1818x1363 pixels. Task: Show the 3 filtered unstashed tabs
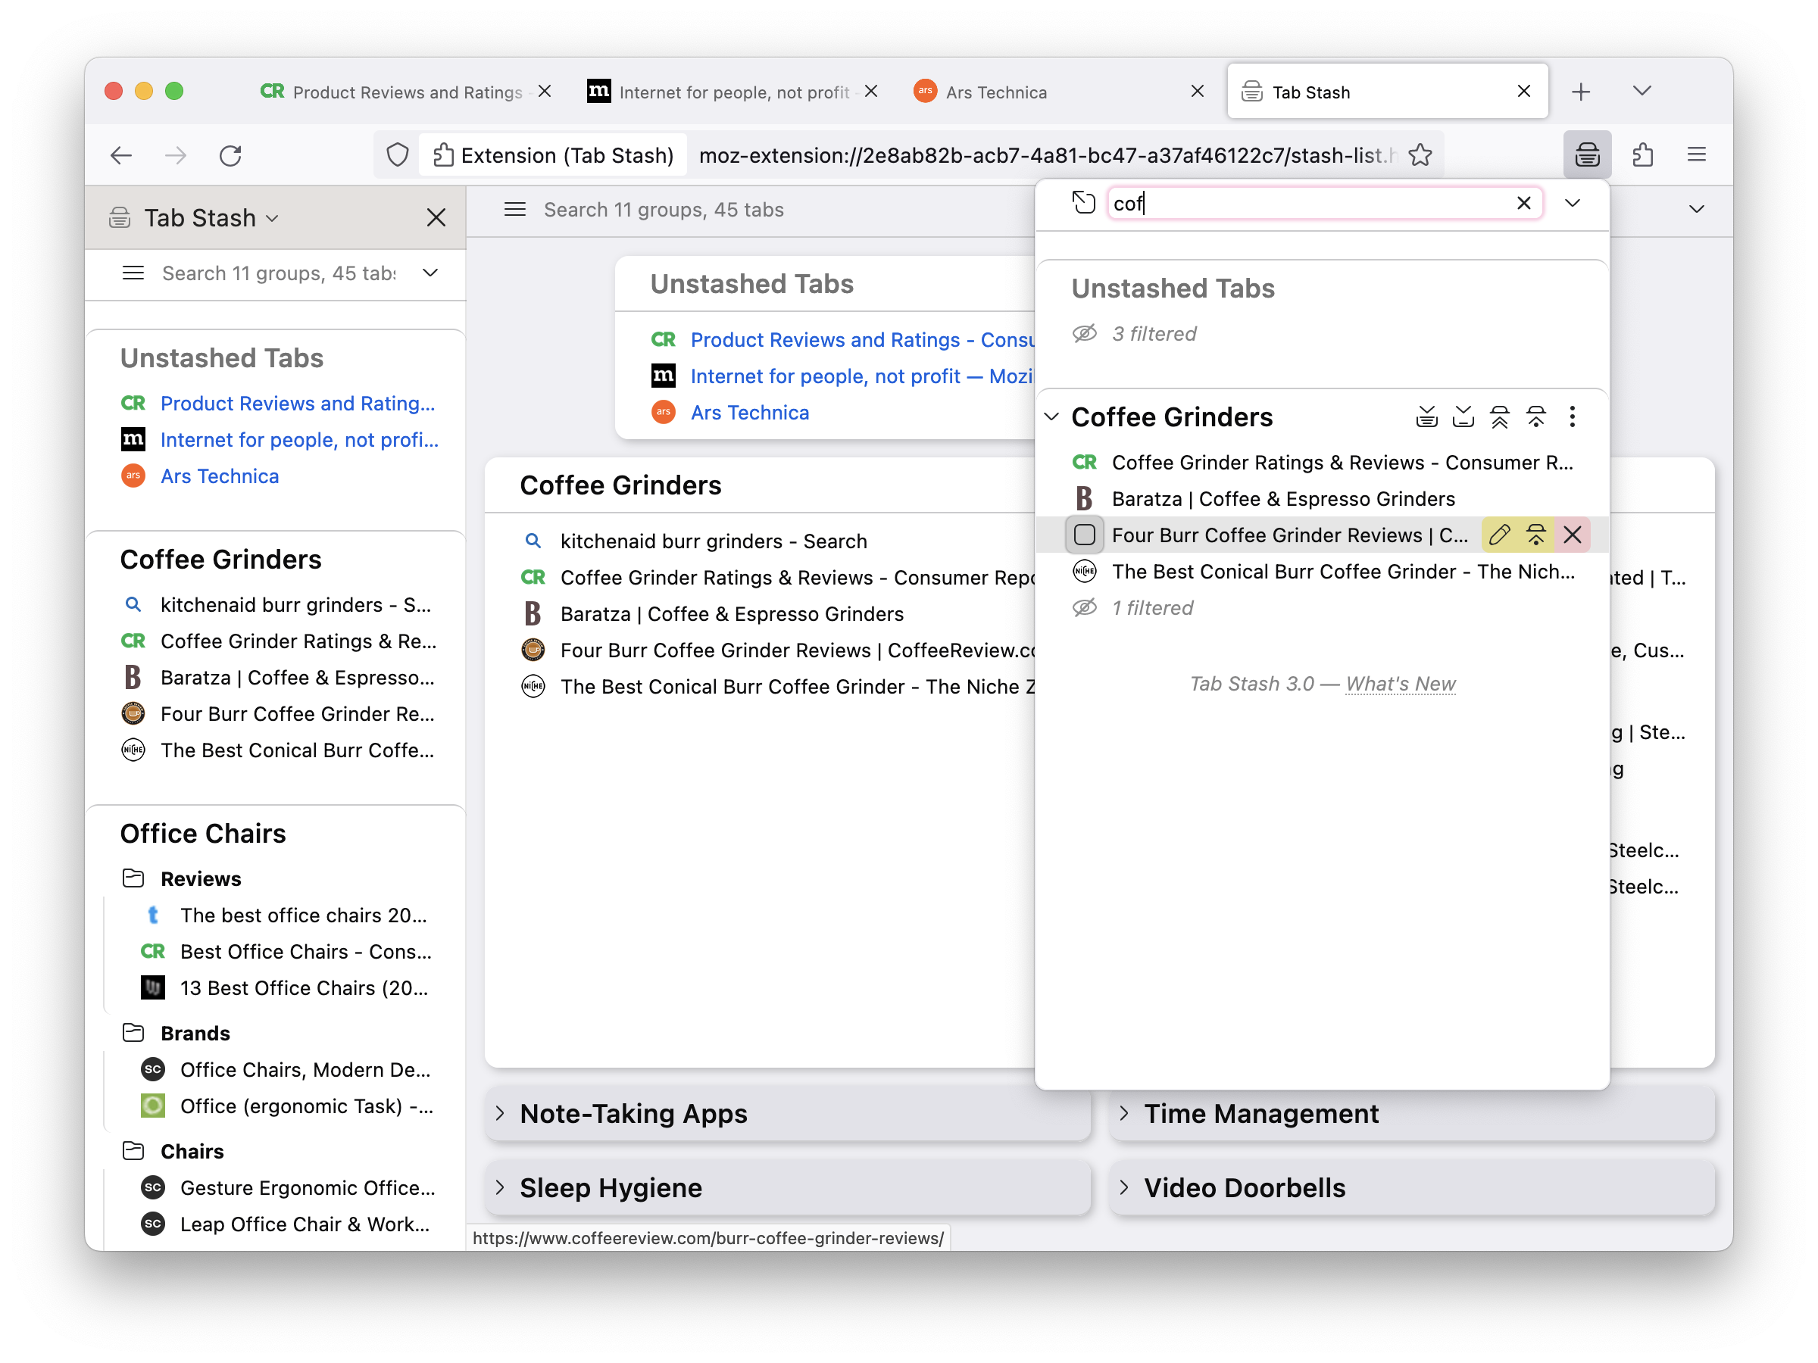coord(1154,334)
